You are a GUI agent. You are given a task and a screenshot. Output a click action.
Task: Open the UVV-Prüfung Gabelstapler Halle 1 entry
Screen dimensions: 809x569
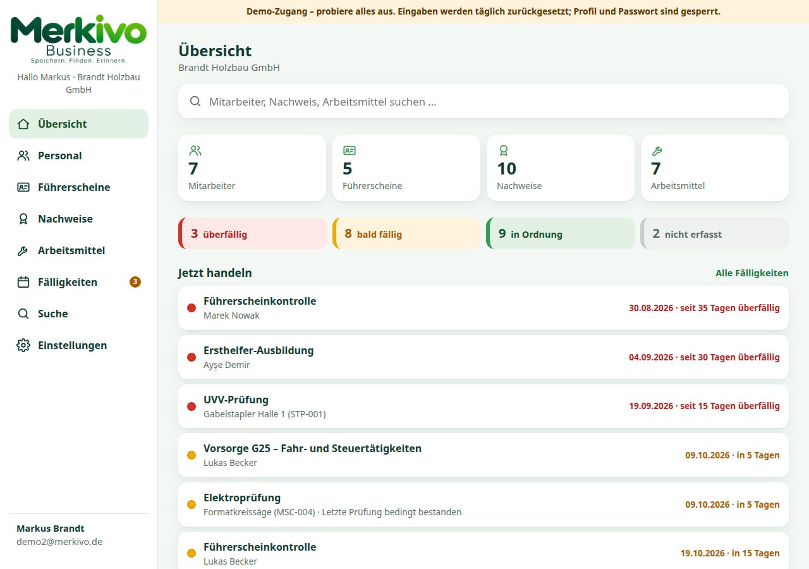pos(484,406)
